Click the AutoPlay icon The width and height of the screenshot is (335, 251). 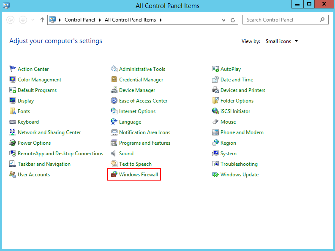[x=215, y=69]
